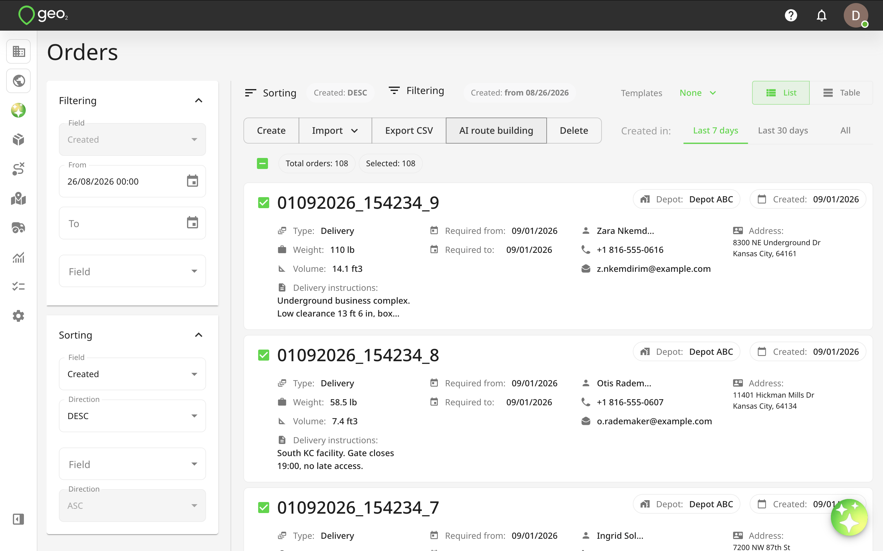This screenshot has width=883, height=551.
Task: Toggle the select-all orders checkbox
Action: coord(262,163)
